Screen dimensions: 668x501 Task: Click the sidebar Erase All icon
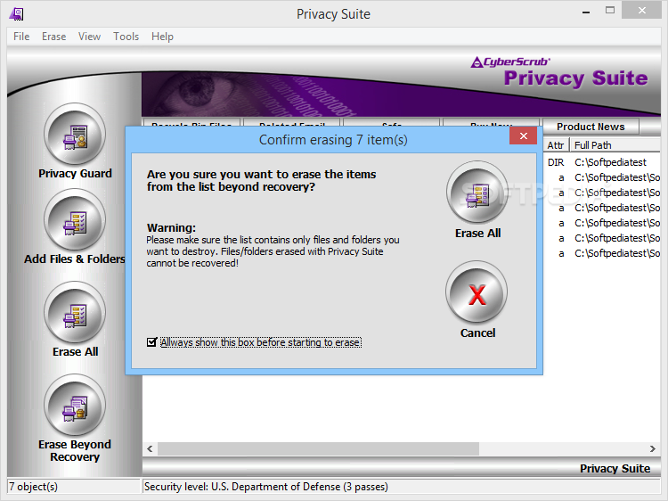coord(75,313)
